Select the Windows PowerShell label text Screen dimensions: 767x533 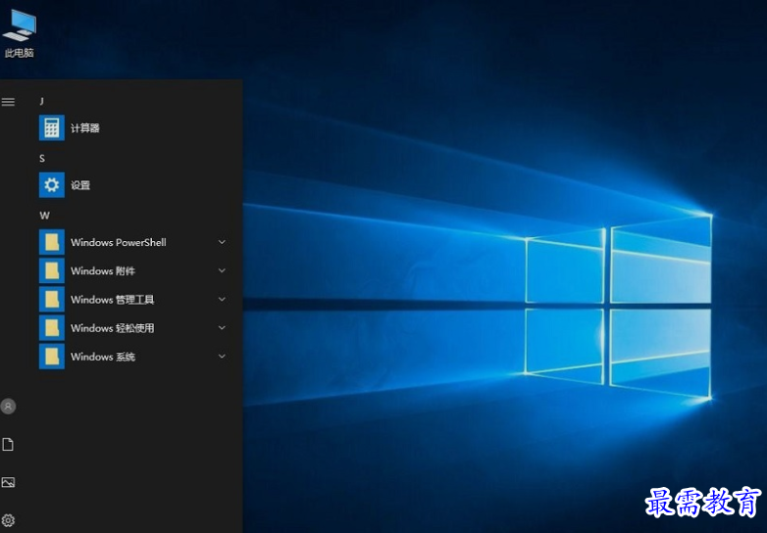pos(119,242)
